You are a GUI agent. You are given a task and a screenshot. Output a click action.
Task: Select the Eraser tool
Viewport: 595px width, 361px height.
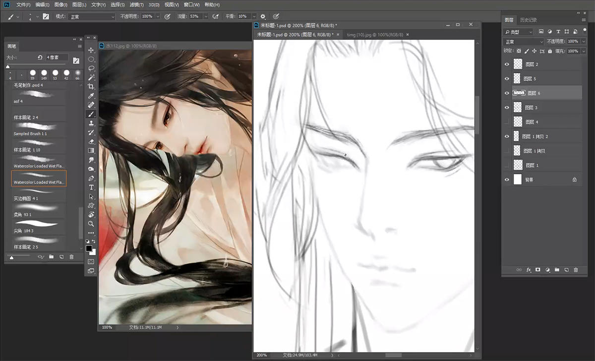(x=91, y=141)
